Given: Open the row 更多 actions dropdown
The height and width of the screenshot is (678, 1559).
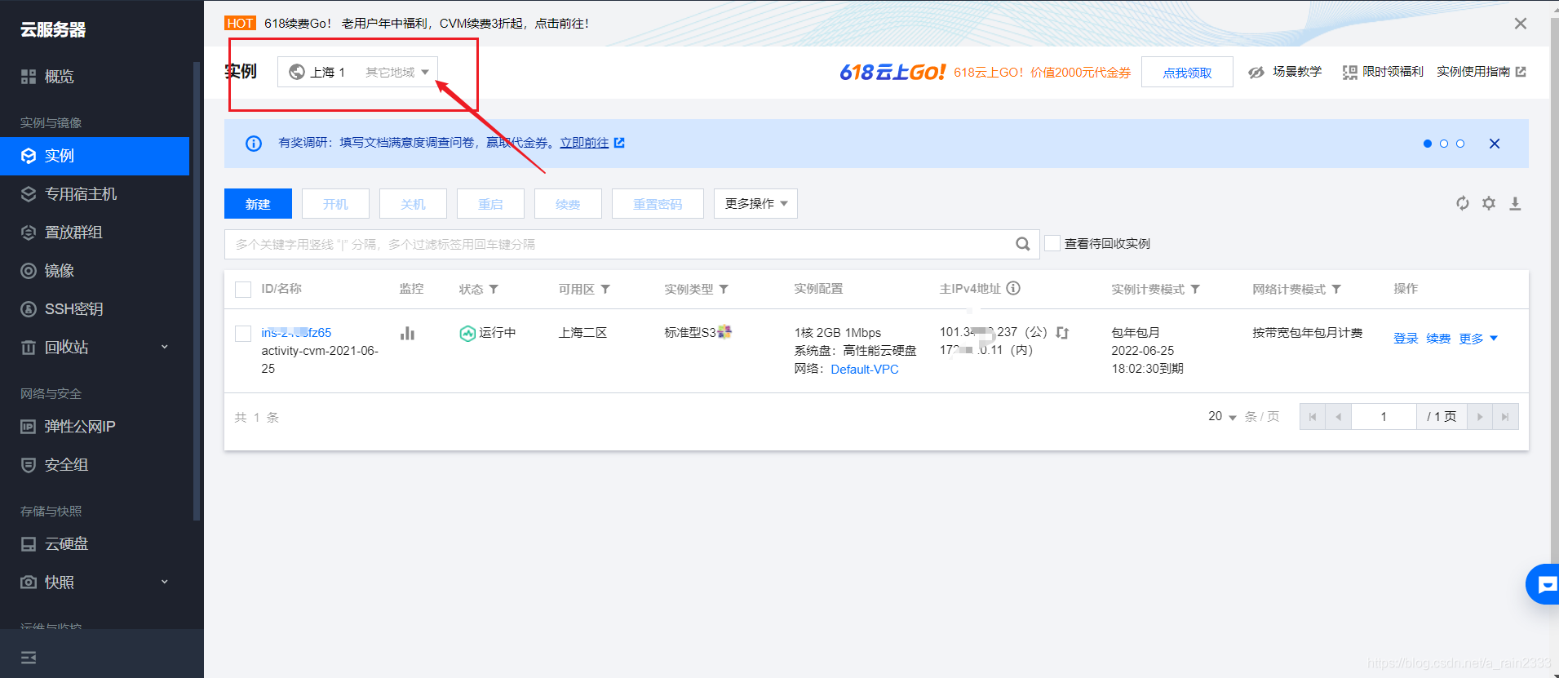Looking at the screenshot, I should (1478, 339).
